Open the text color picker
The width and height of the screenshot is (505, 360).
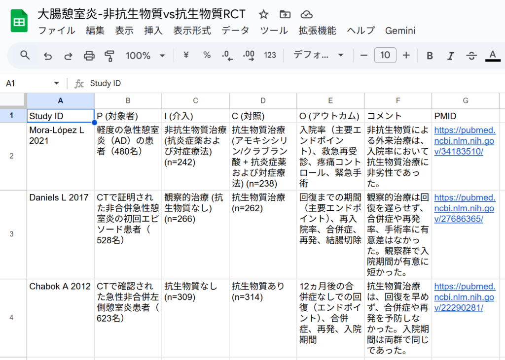[492, 55]
